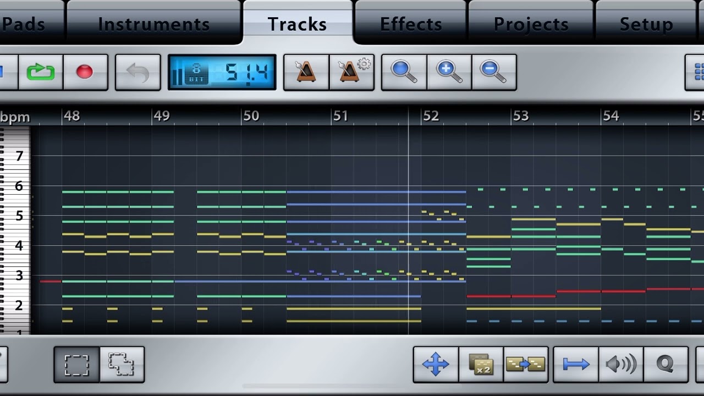Duplicate selected notes with the x2 tool
Image resolution: width=704 pixels, height=396 pixels.
point(481,364)
